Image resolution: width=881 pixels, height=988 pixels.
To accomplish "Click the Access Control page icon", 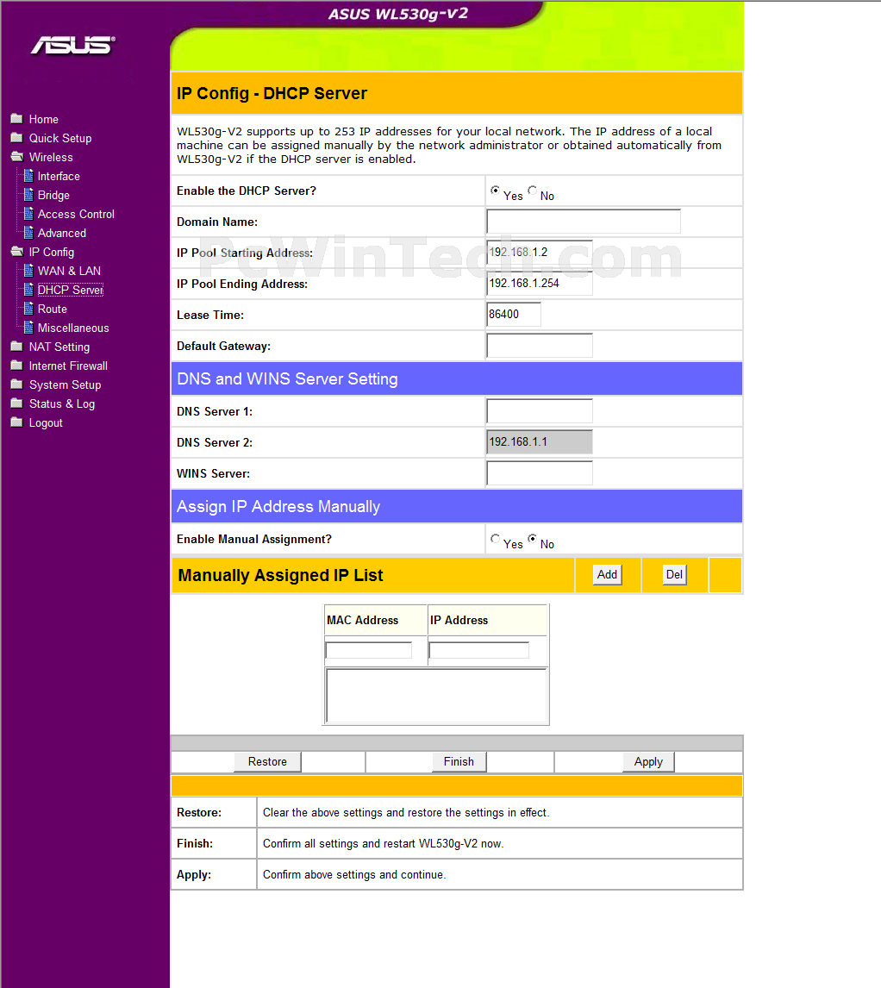I will click(28, 213).
